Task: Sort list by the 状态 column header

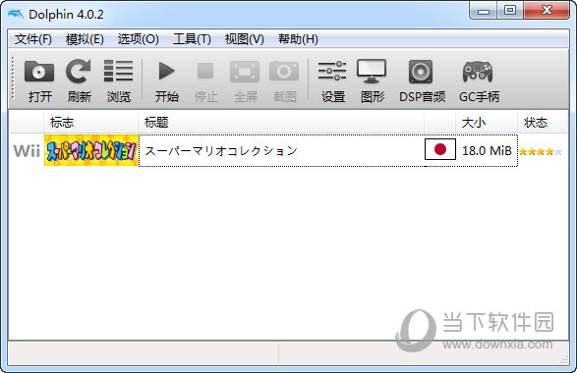Action: 542,123
